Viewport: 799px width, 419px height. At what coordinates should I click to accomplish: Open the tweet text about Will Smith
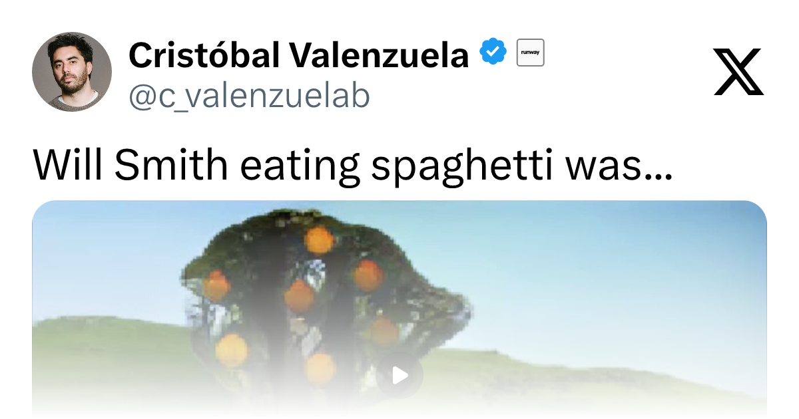353,166
